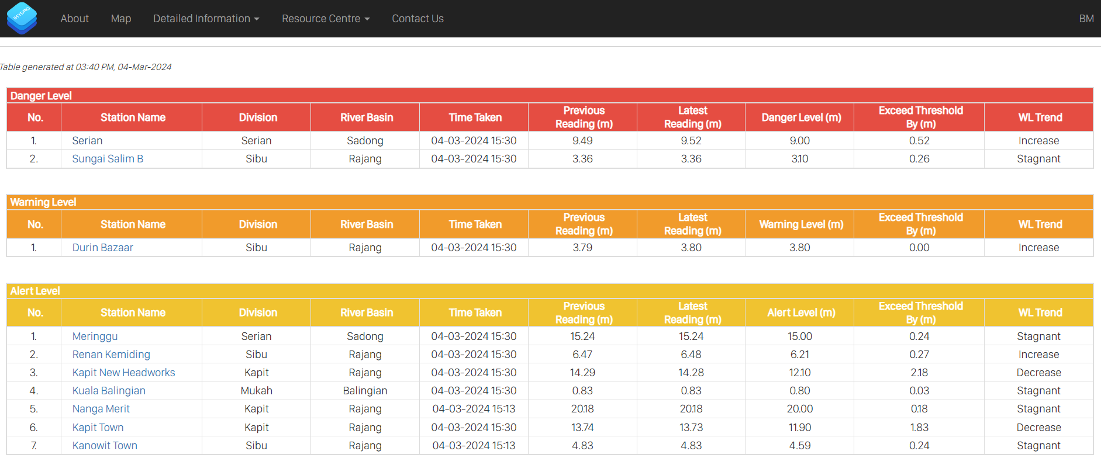
Task: Select the 04-03-2024 15:13 time for Nanga Merit
Action: click(474, 409)
